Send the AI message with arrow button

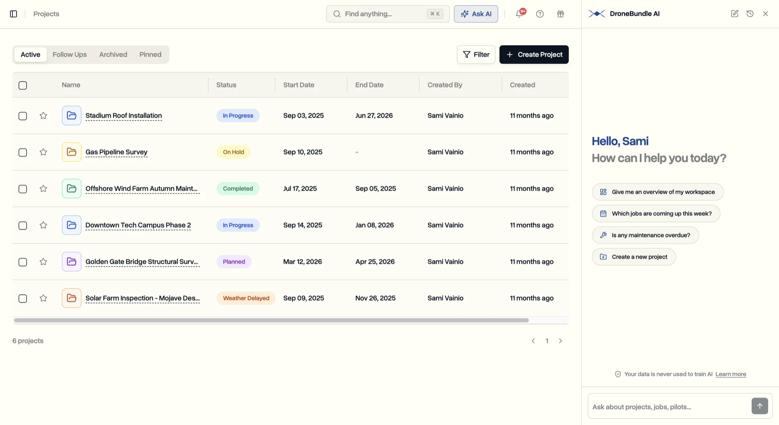[760, 406]
